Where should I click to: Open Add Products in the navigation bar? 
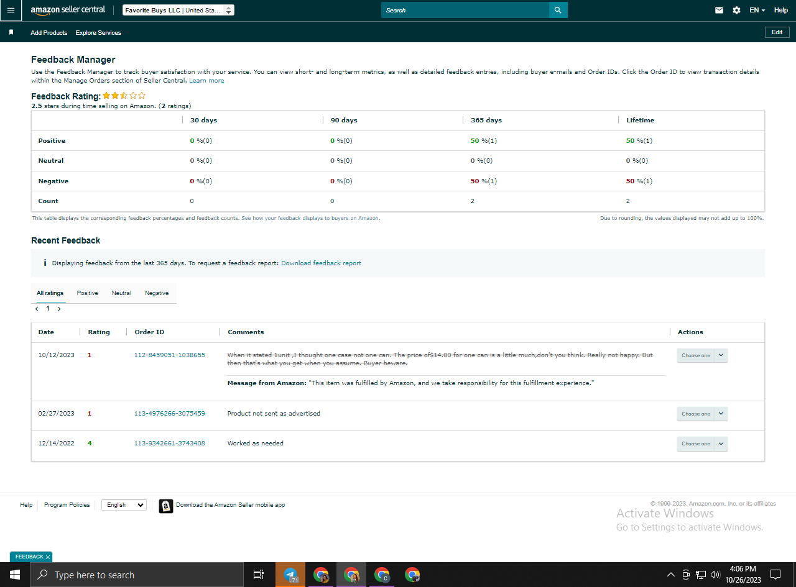coord(49,32)
